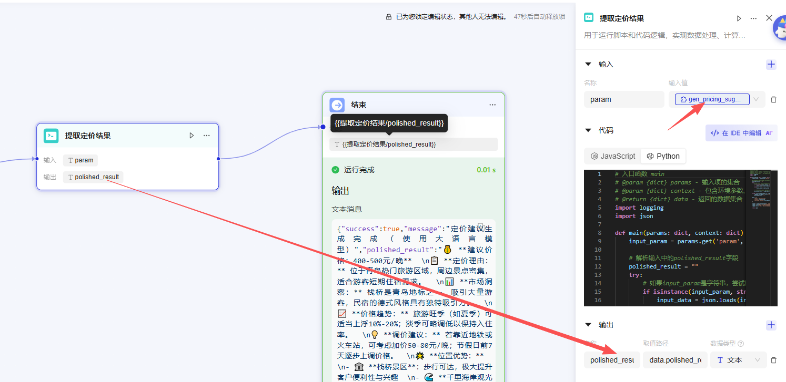Run the 提取定价结果 node from the canvas
The width and height of the screenshot is (786, 382).
(192, 136)
